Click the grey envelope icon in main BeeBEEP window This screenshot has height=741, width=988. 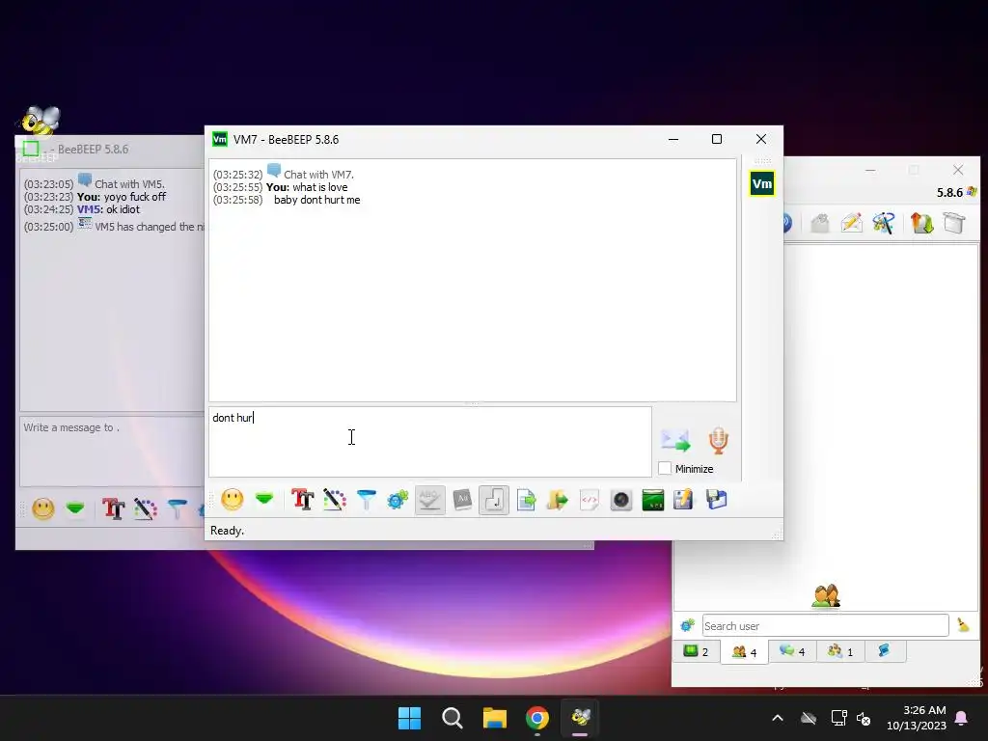point(820,223)
